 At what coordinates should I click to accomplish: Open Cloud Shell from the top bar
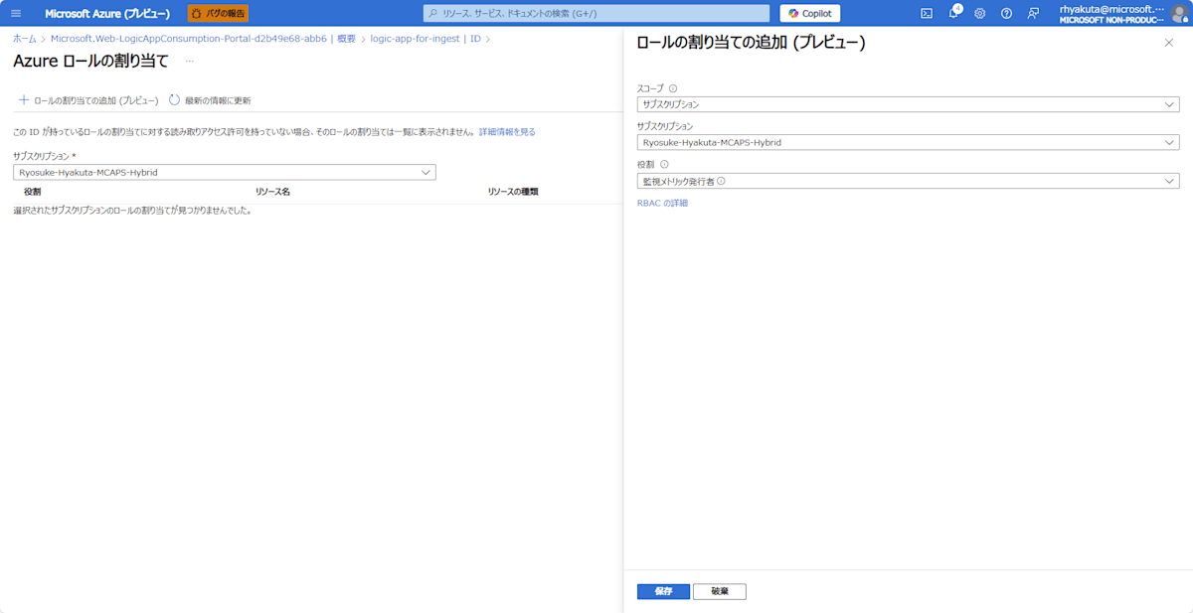tap(927, 13)
